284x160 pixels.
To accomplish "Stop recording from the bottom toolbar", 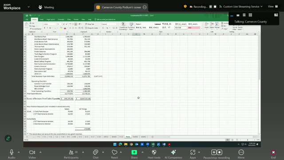I will (x=220, y=152).
